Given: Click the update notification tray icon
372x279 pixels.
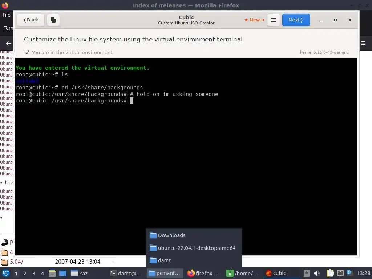Looking at the screenshot, I should 349,273.
